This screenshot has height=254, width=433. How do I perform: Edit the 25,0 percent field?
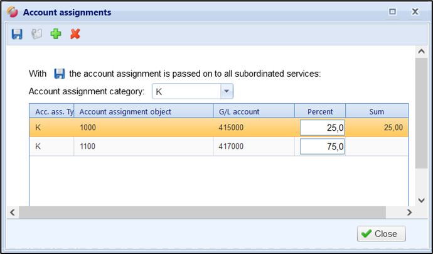(322, 128)
